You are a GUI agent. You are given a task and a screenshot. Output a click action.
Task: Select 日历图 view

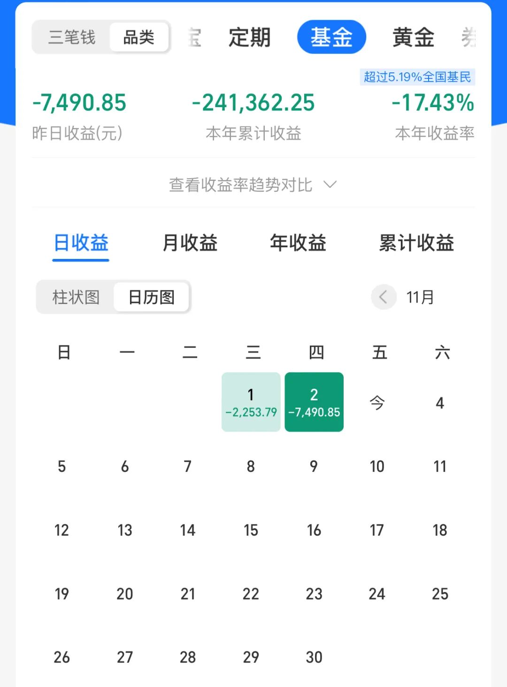tap(152, 297)
